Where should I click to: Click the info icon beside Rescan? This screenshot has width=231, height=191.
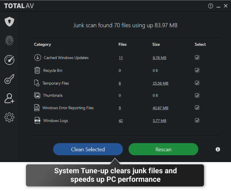[218, 149]
